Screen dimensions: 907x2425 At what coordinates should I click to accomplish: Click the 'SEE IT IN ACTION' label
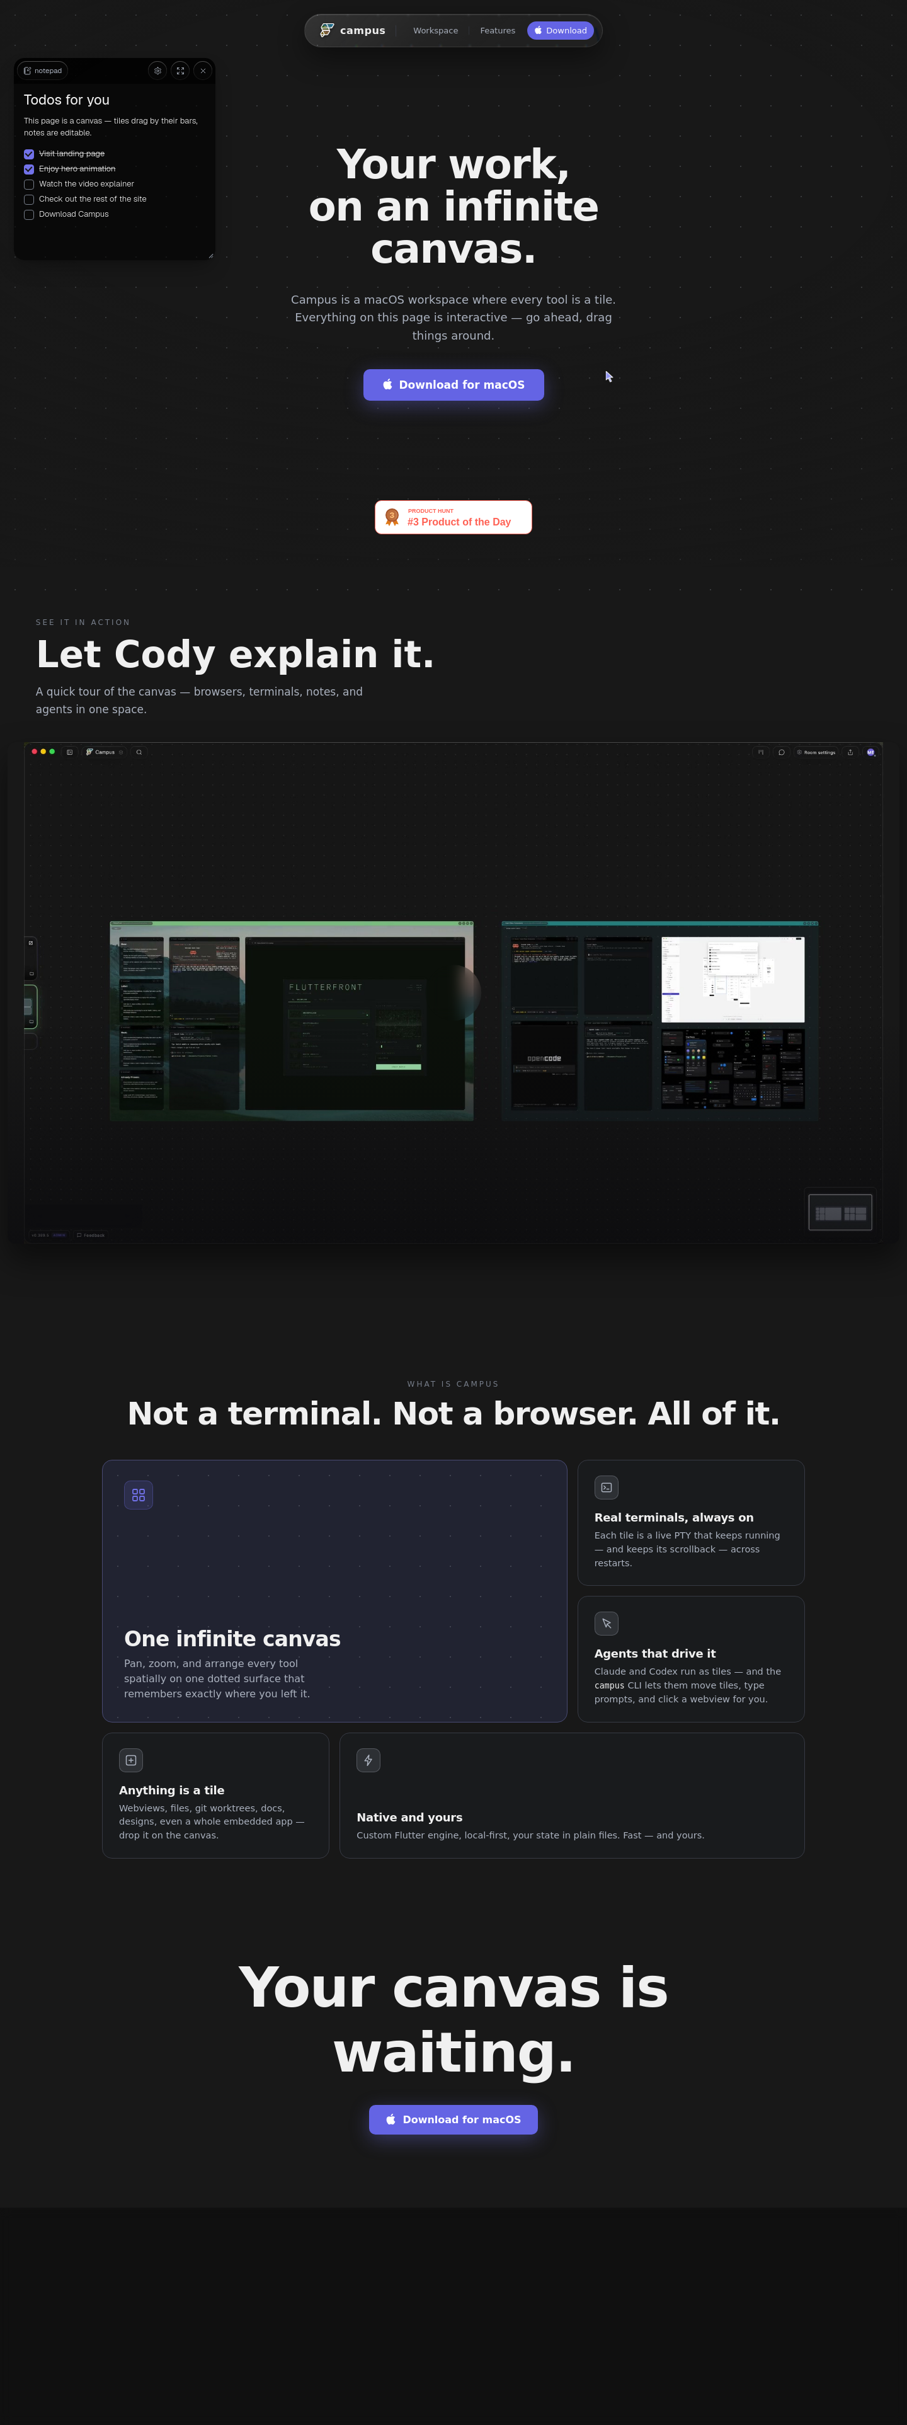coord(83,622)
